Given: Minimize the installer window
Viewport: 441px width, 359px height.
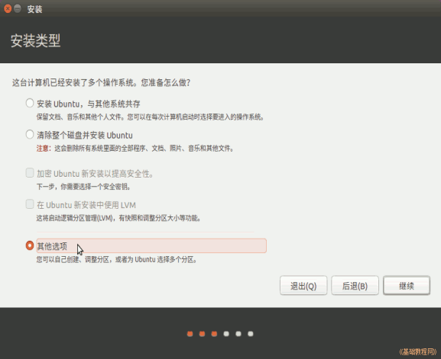Looking at the screenshot, I should [x=18, y=8].
